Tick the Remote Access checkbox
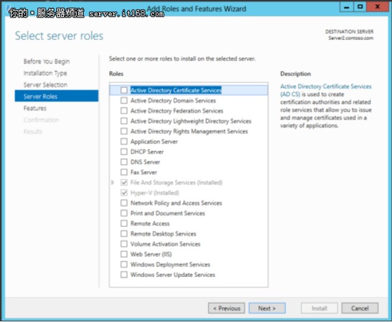392x322 pixels. 123,223
